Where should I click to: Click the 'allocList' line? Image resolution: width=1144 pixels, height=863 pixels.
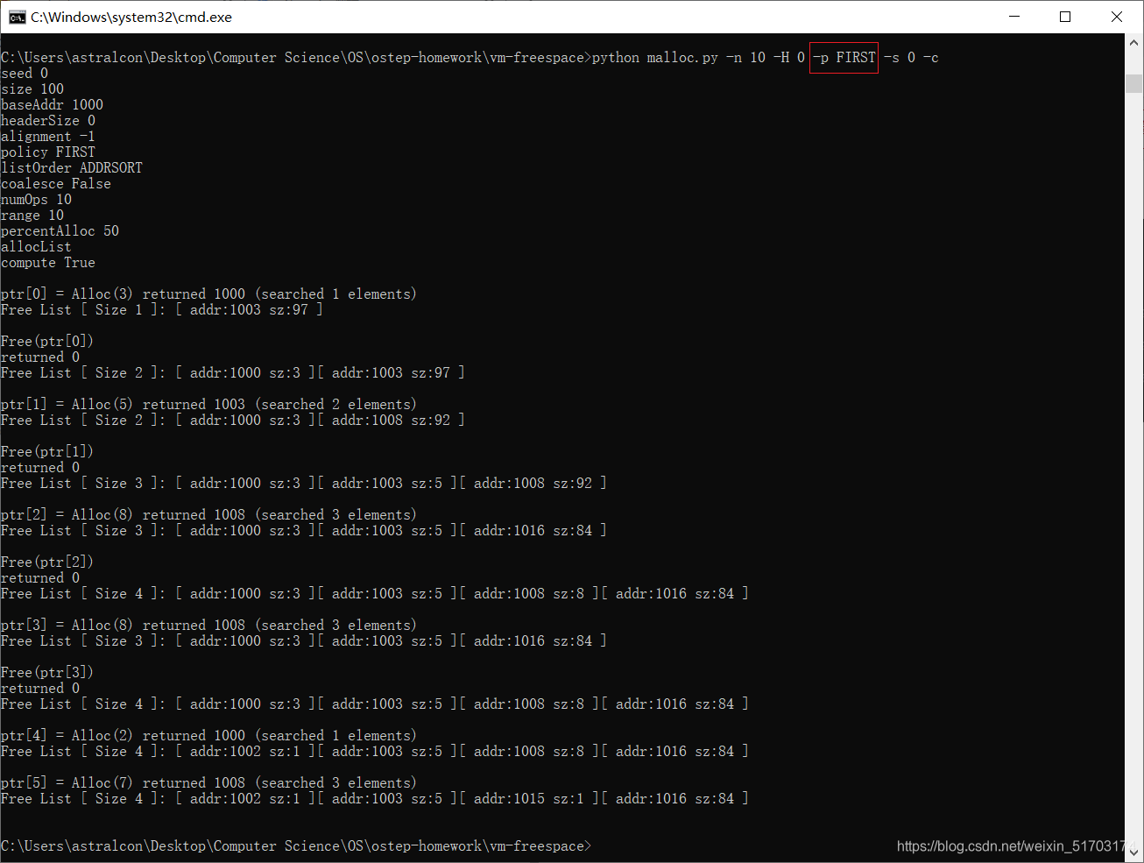[x=37, y=247]
